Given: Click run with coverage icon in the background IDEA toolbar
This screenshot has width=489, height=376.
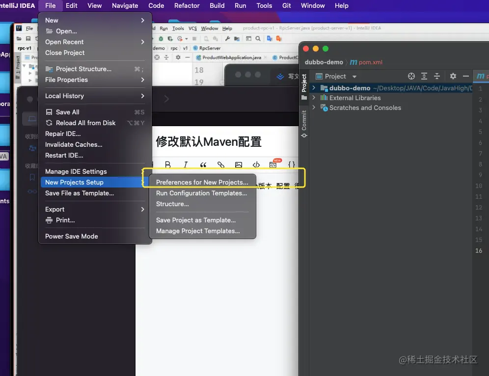Looking at the screenshot, I should pyautogui.click(x=170, y=39).
